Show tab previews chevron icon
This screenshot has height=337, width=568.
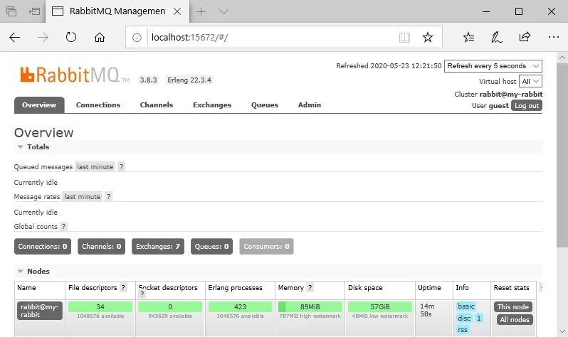click(223, 11)
